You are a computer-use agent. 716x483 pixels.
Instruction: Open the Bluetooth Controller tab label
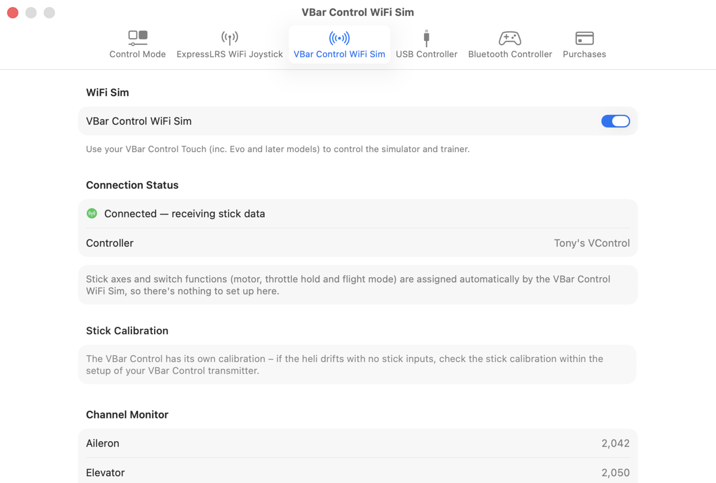point(510,54)
